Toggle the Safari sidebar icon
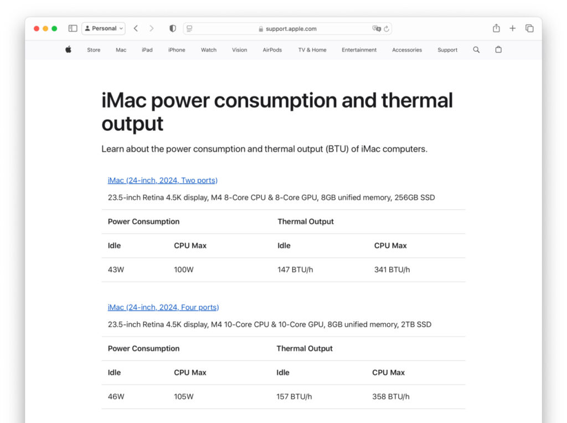The image size is (567, 423). 73,28
